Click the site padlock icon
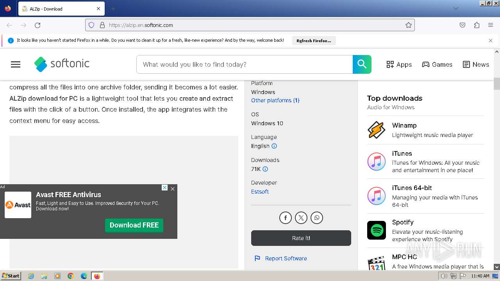 102,25
